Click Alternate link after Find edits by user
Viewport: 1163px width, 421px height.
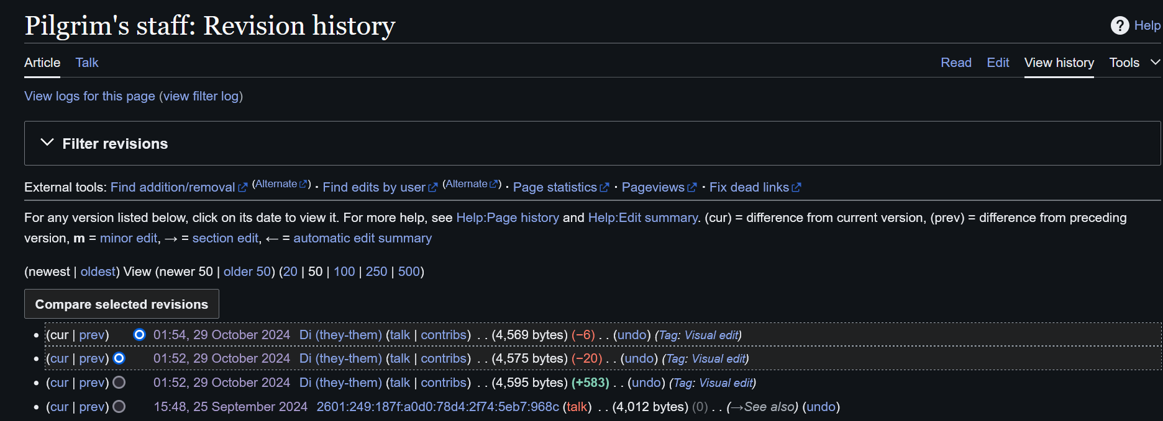tap(472, 184)
